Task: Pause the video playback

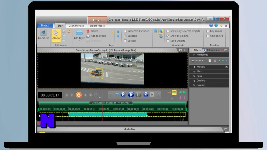Action: [x=138, y=95]
